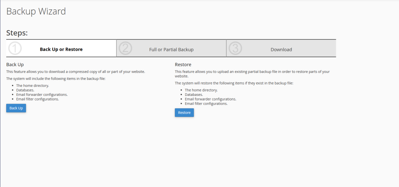The width and height of the screenshot is (399, 187).
Task: Select the Download step
Action: tap(281, 48)
